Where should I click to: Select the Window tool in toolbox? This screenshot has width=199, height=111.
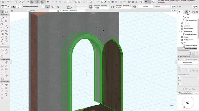(2, 21)
